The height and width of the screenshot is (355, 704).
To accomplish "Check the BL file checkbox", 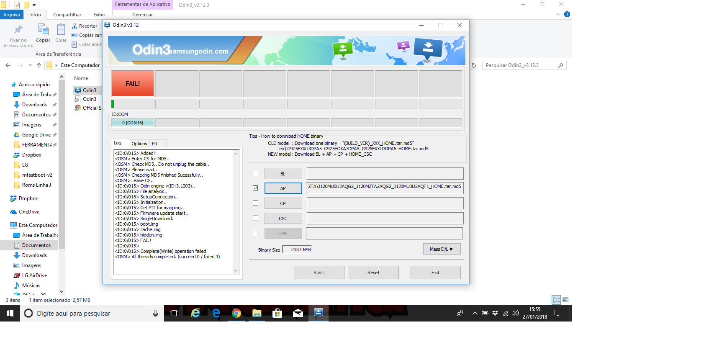I will click(x=255, y=174).
